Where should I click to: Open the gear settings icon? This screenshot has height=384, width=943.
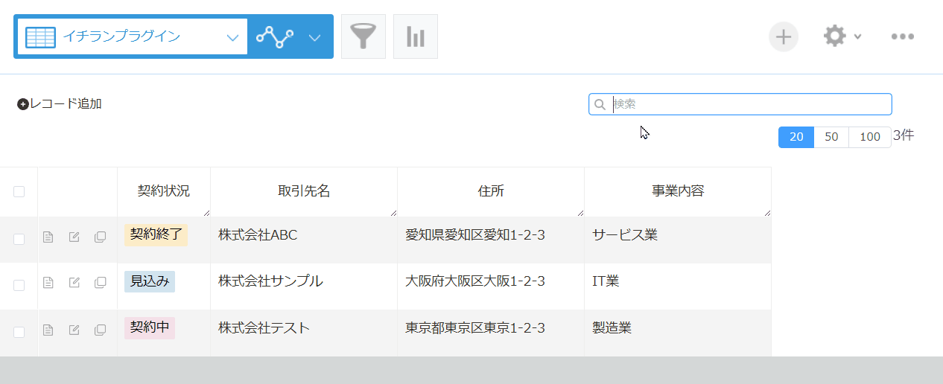pos(834,36)
